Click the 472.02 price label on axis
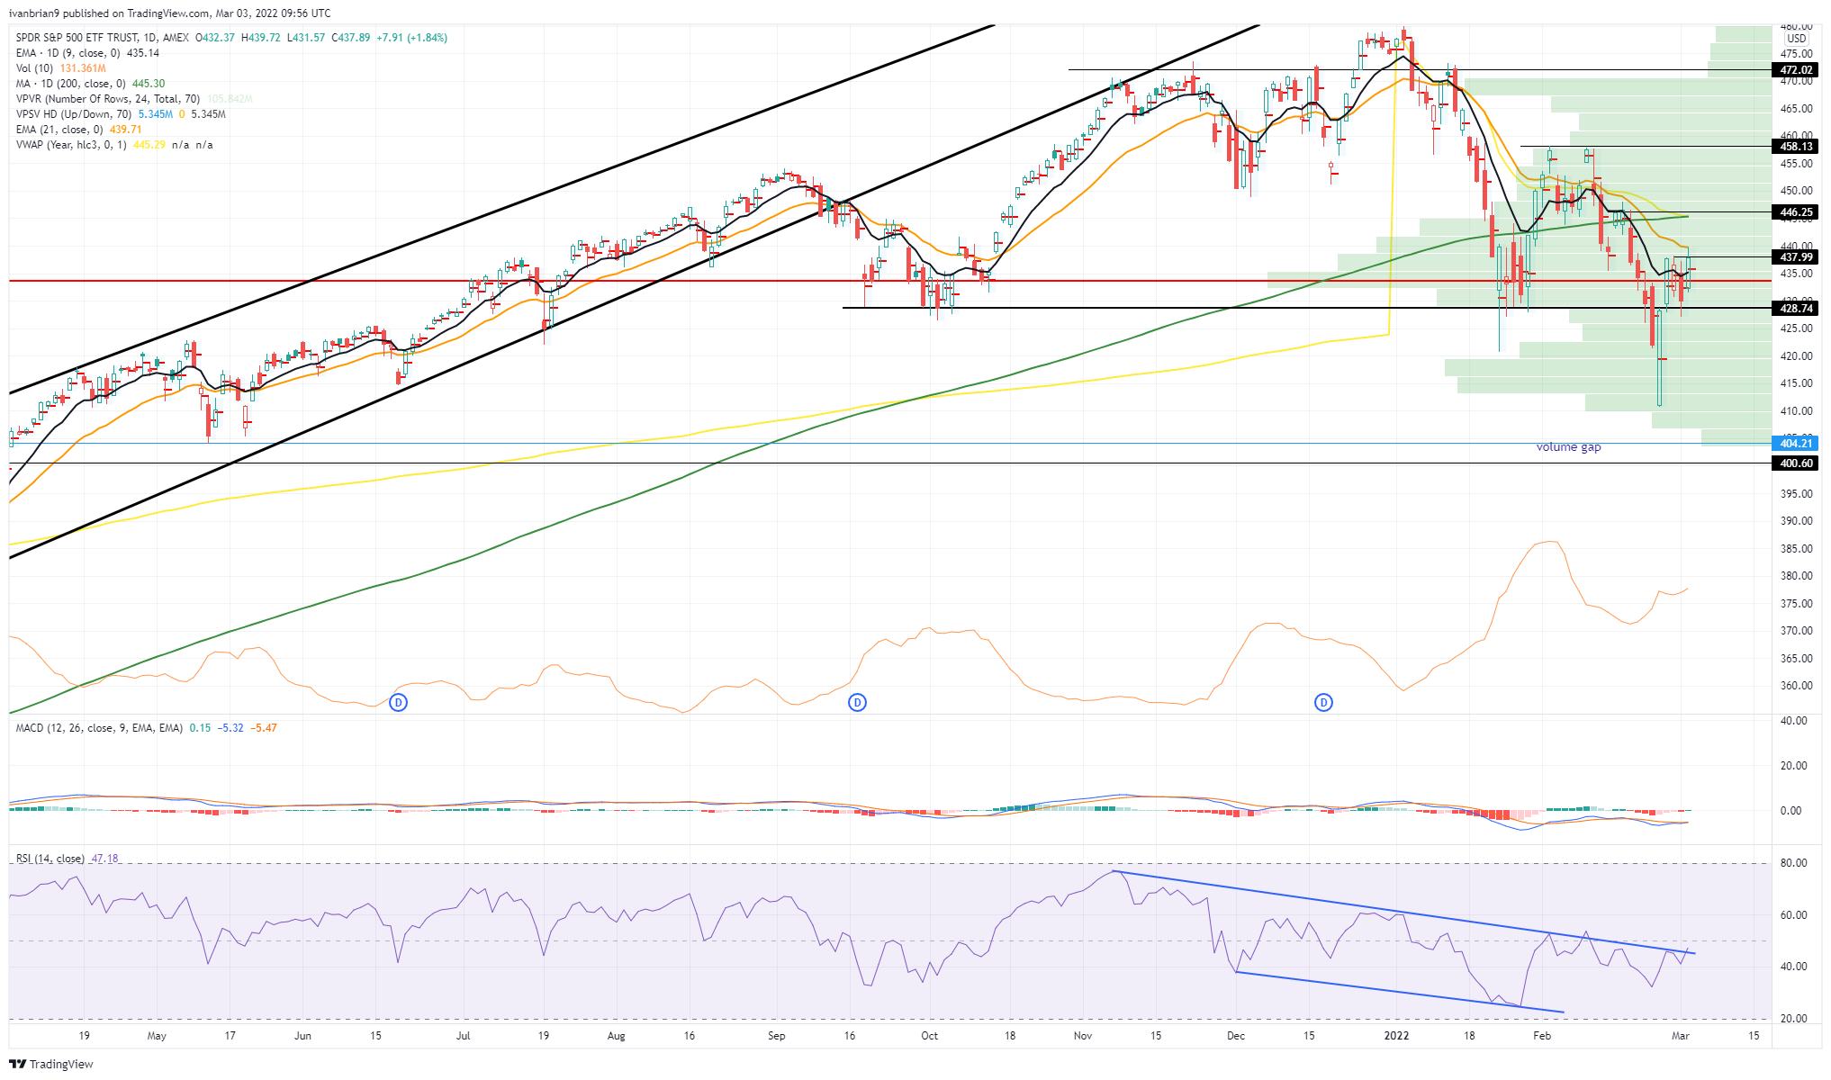 click(x=1796, y=70)
